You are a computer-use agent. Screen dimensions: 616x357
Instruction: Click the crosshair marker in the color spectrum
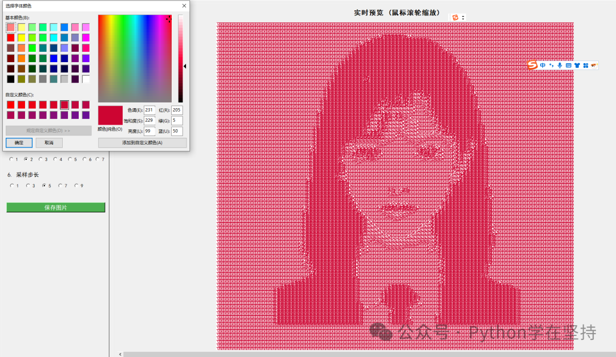(x=168, y=19)
